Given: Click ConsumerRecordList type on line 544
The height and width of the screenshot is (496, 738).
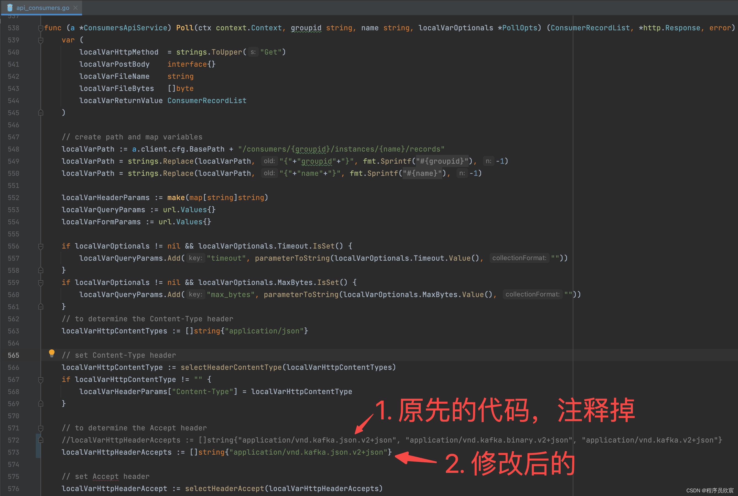Looking at the screenshot, I should [207, 101].
